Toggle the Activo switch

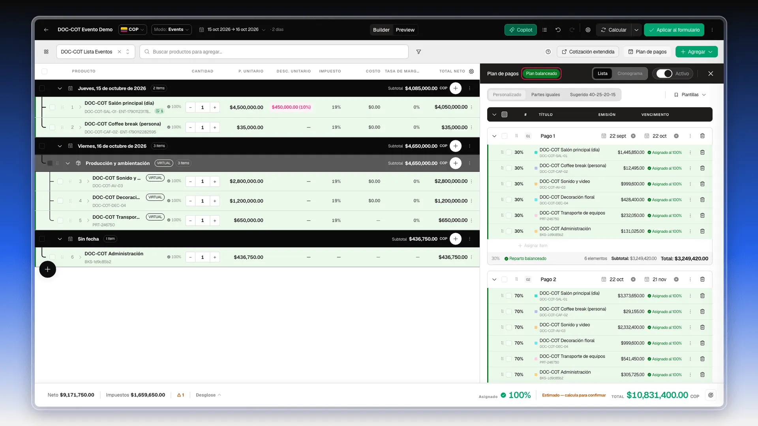point(664,74)
